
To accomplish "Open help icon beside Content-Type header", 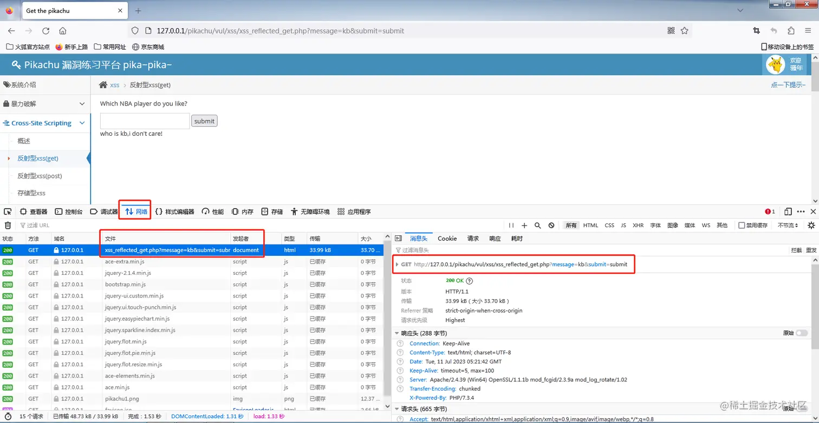I will (400, 353).
